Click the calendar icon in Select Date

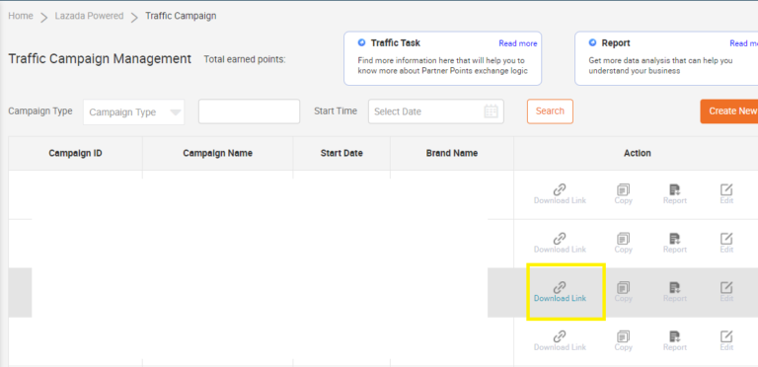pos(491,111)
